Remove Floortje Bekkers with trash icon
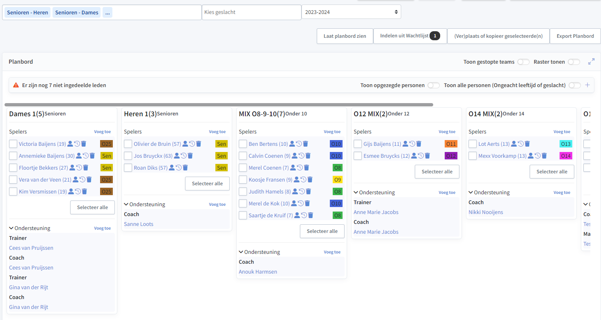The height and width of the screenshot is (320, 601). 86,168
